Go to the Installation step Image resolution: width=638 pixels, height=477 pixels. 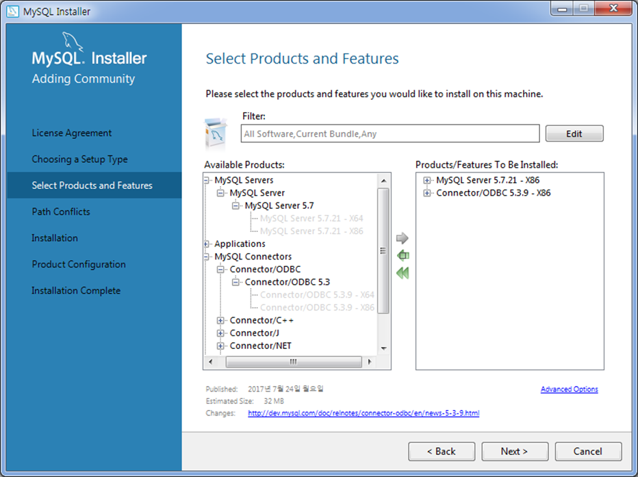coord(55,238)
